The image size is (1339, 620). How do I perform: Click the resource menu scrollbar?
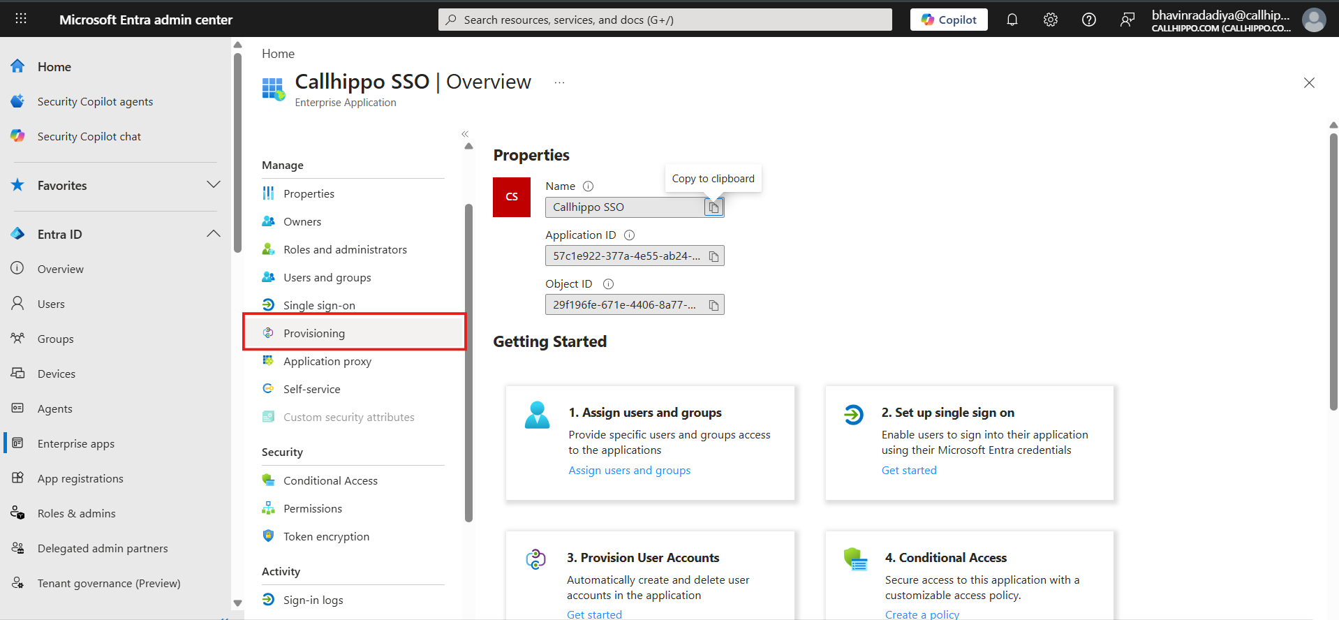point(468,363)
